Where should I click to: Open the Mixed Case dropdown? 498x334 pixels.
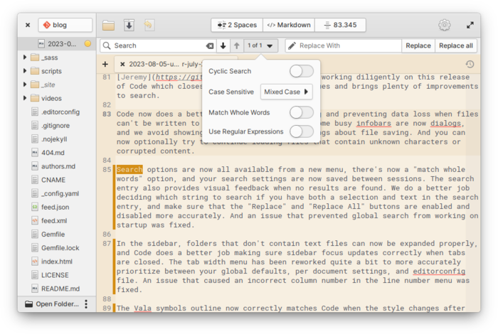(286, 92)
